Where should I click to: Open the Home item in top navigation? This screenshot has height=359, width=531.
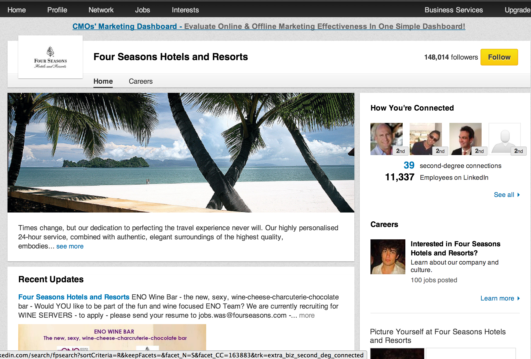tap(17, 10)
